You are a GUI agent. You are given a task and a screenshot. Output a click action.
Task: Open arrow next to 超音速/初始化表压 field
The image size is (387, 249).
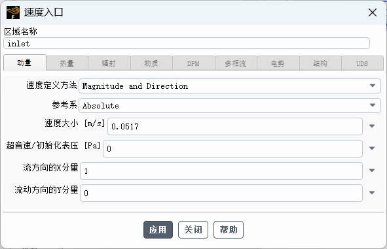tap(372, 148)
